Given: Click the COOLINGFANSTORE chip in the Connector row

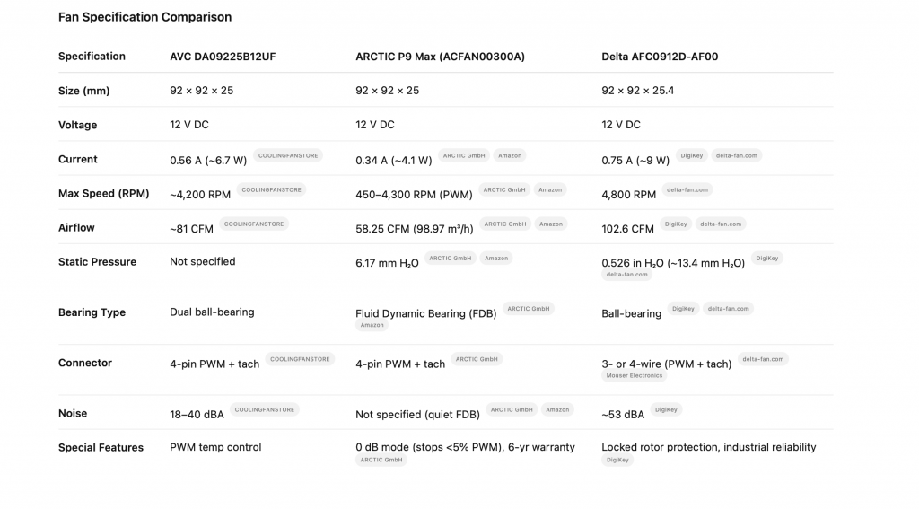Looking at the screenshot, I should [301, 359].
